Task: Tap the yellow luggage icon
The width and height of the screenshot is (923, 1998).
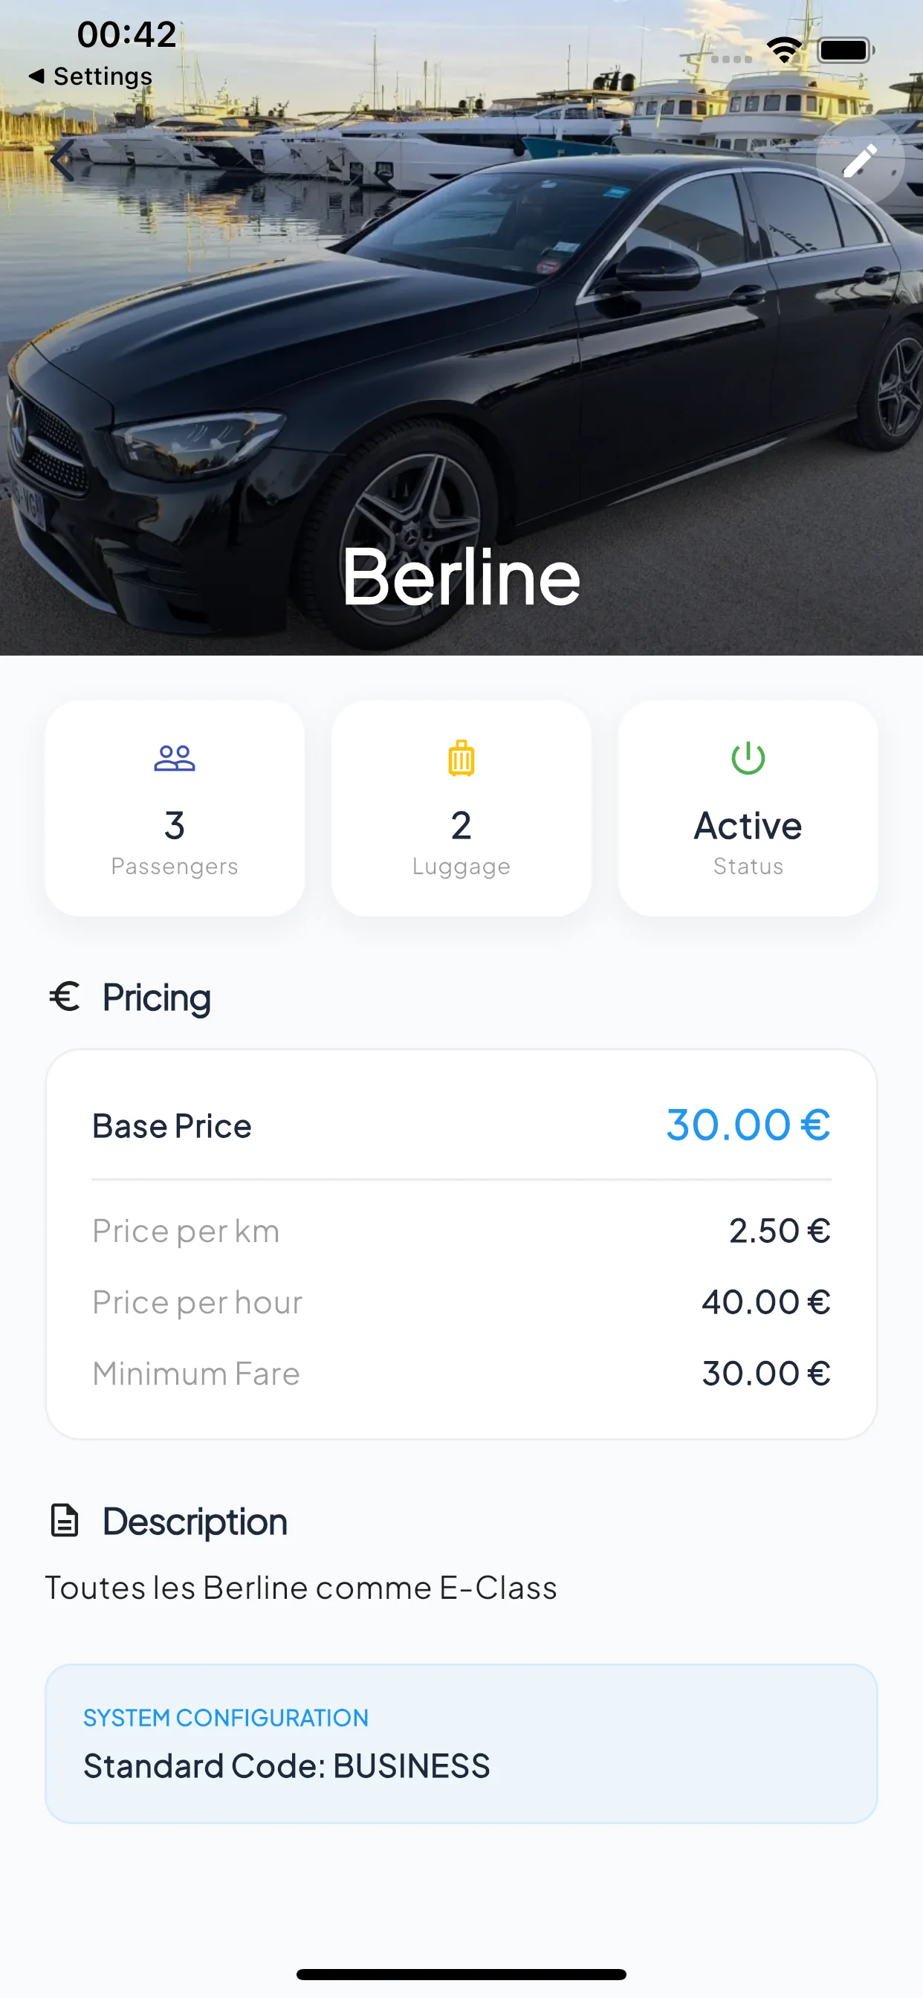Action: [461, 757]
